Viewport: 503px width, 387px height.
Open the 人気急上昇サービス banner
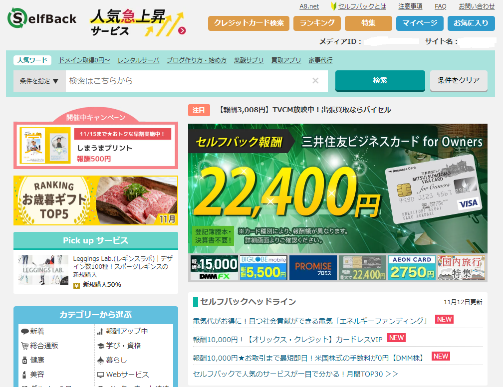[137, 22]
